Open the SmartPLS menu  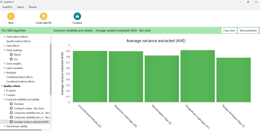7,7
